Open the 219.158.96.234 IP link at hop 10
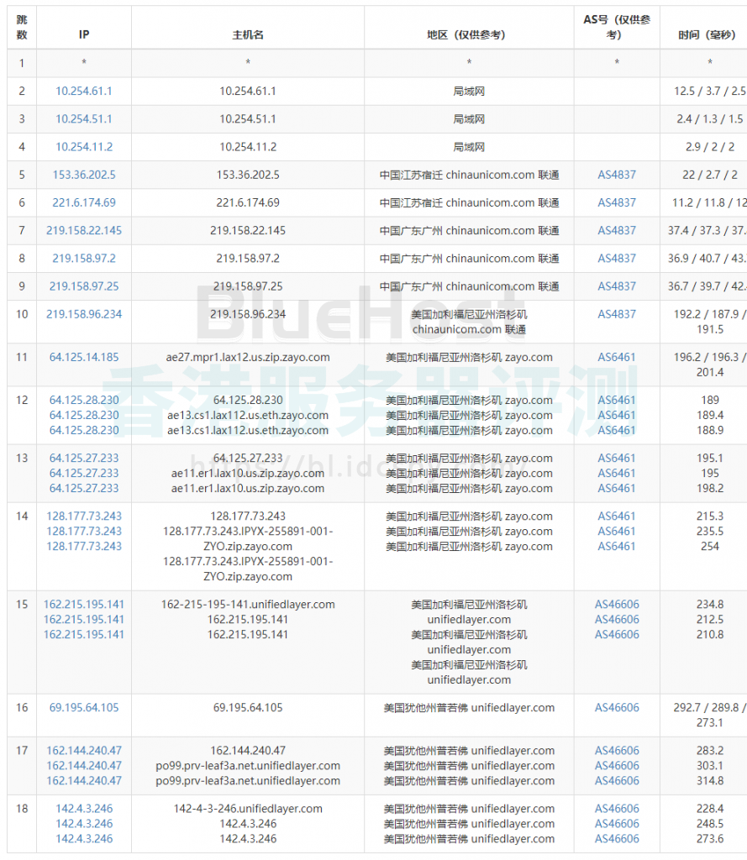The height and width of the screenshot is (860, 747). click(x=84, y=314)
